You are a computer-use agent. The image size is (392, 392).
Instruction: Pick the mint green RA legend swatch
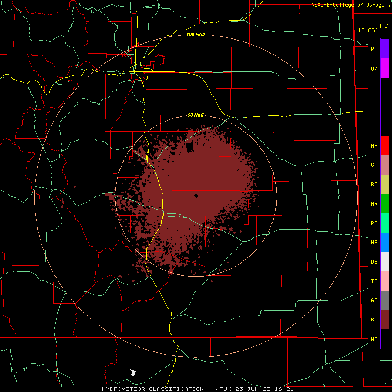[385, 223]
